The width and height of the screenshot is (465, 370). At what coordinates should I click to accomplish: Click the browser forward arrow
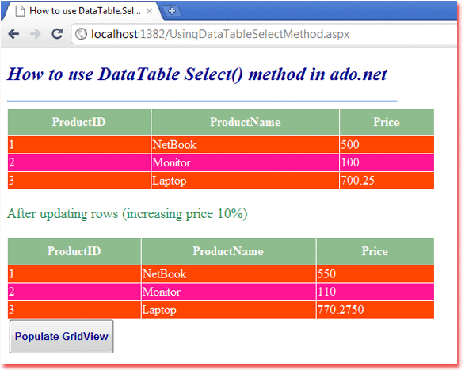tap(36, 34)
